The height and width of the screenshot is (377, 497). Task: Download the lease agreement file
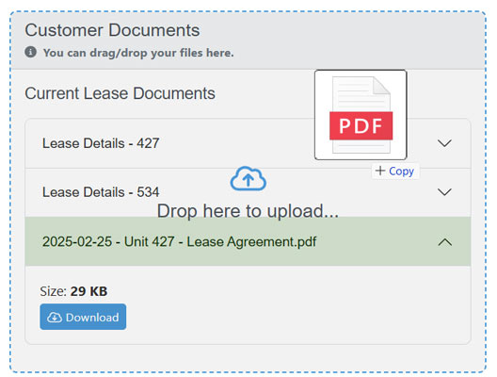tap(83, 317)
